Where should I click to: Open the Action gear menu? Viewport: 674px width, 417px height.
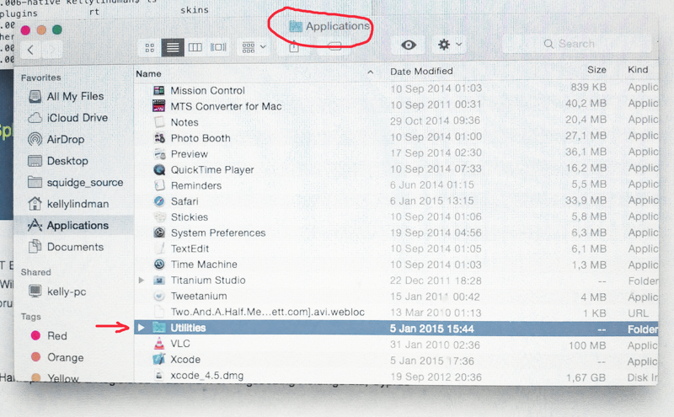coord(449,45)
